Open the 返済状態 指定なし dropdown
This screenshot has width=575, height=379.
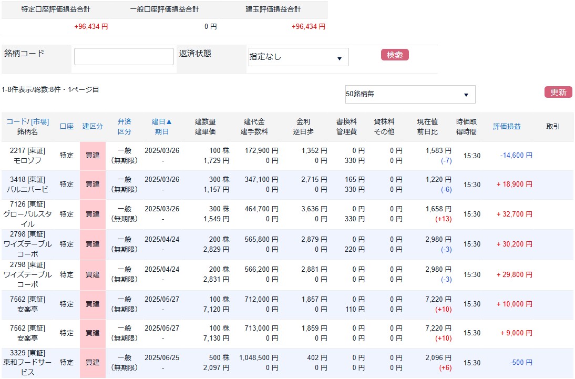pos(299,57)
